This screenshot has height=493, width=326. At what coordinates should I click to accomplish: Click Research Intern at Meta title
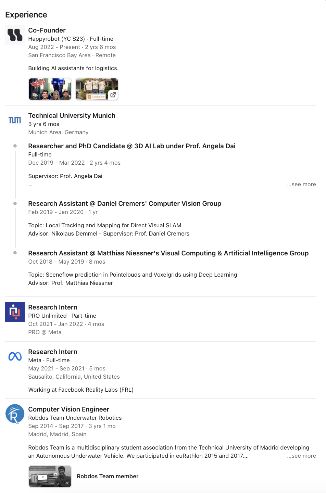click(53, 352)
